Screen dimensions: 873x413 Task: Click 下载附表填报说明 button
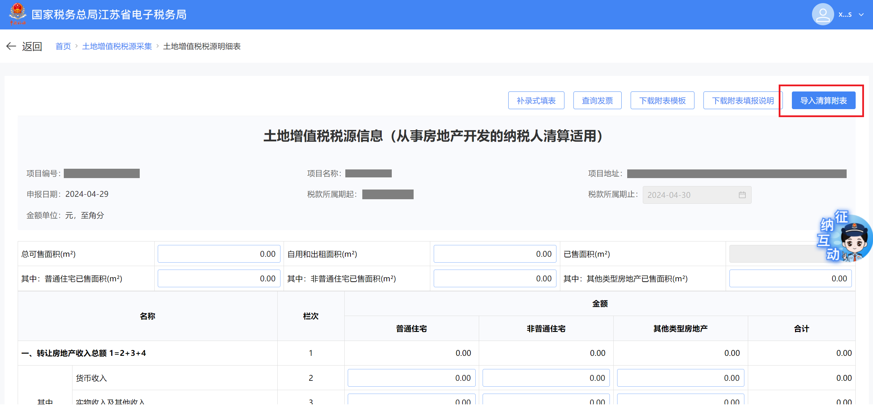click(x=743, y=100)
